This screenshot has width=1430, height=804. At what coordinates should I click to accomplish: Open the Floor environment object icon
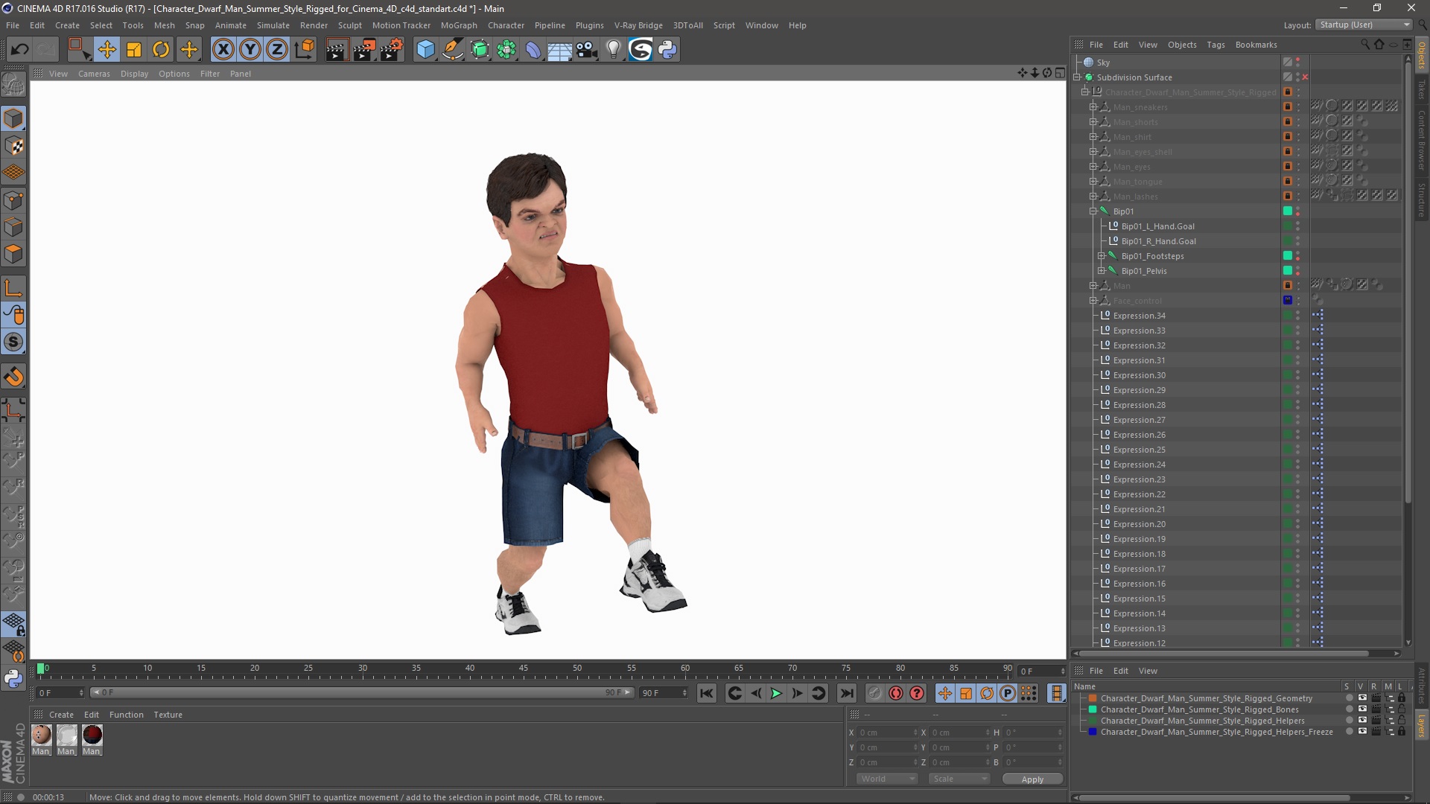pos(559,50)
